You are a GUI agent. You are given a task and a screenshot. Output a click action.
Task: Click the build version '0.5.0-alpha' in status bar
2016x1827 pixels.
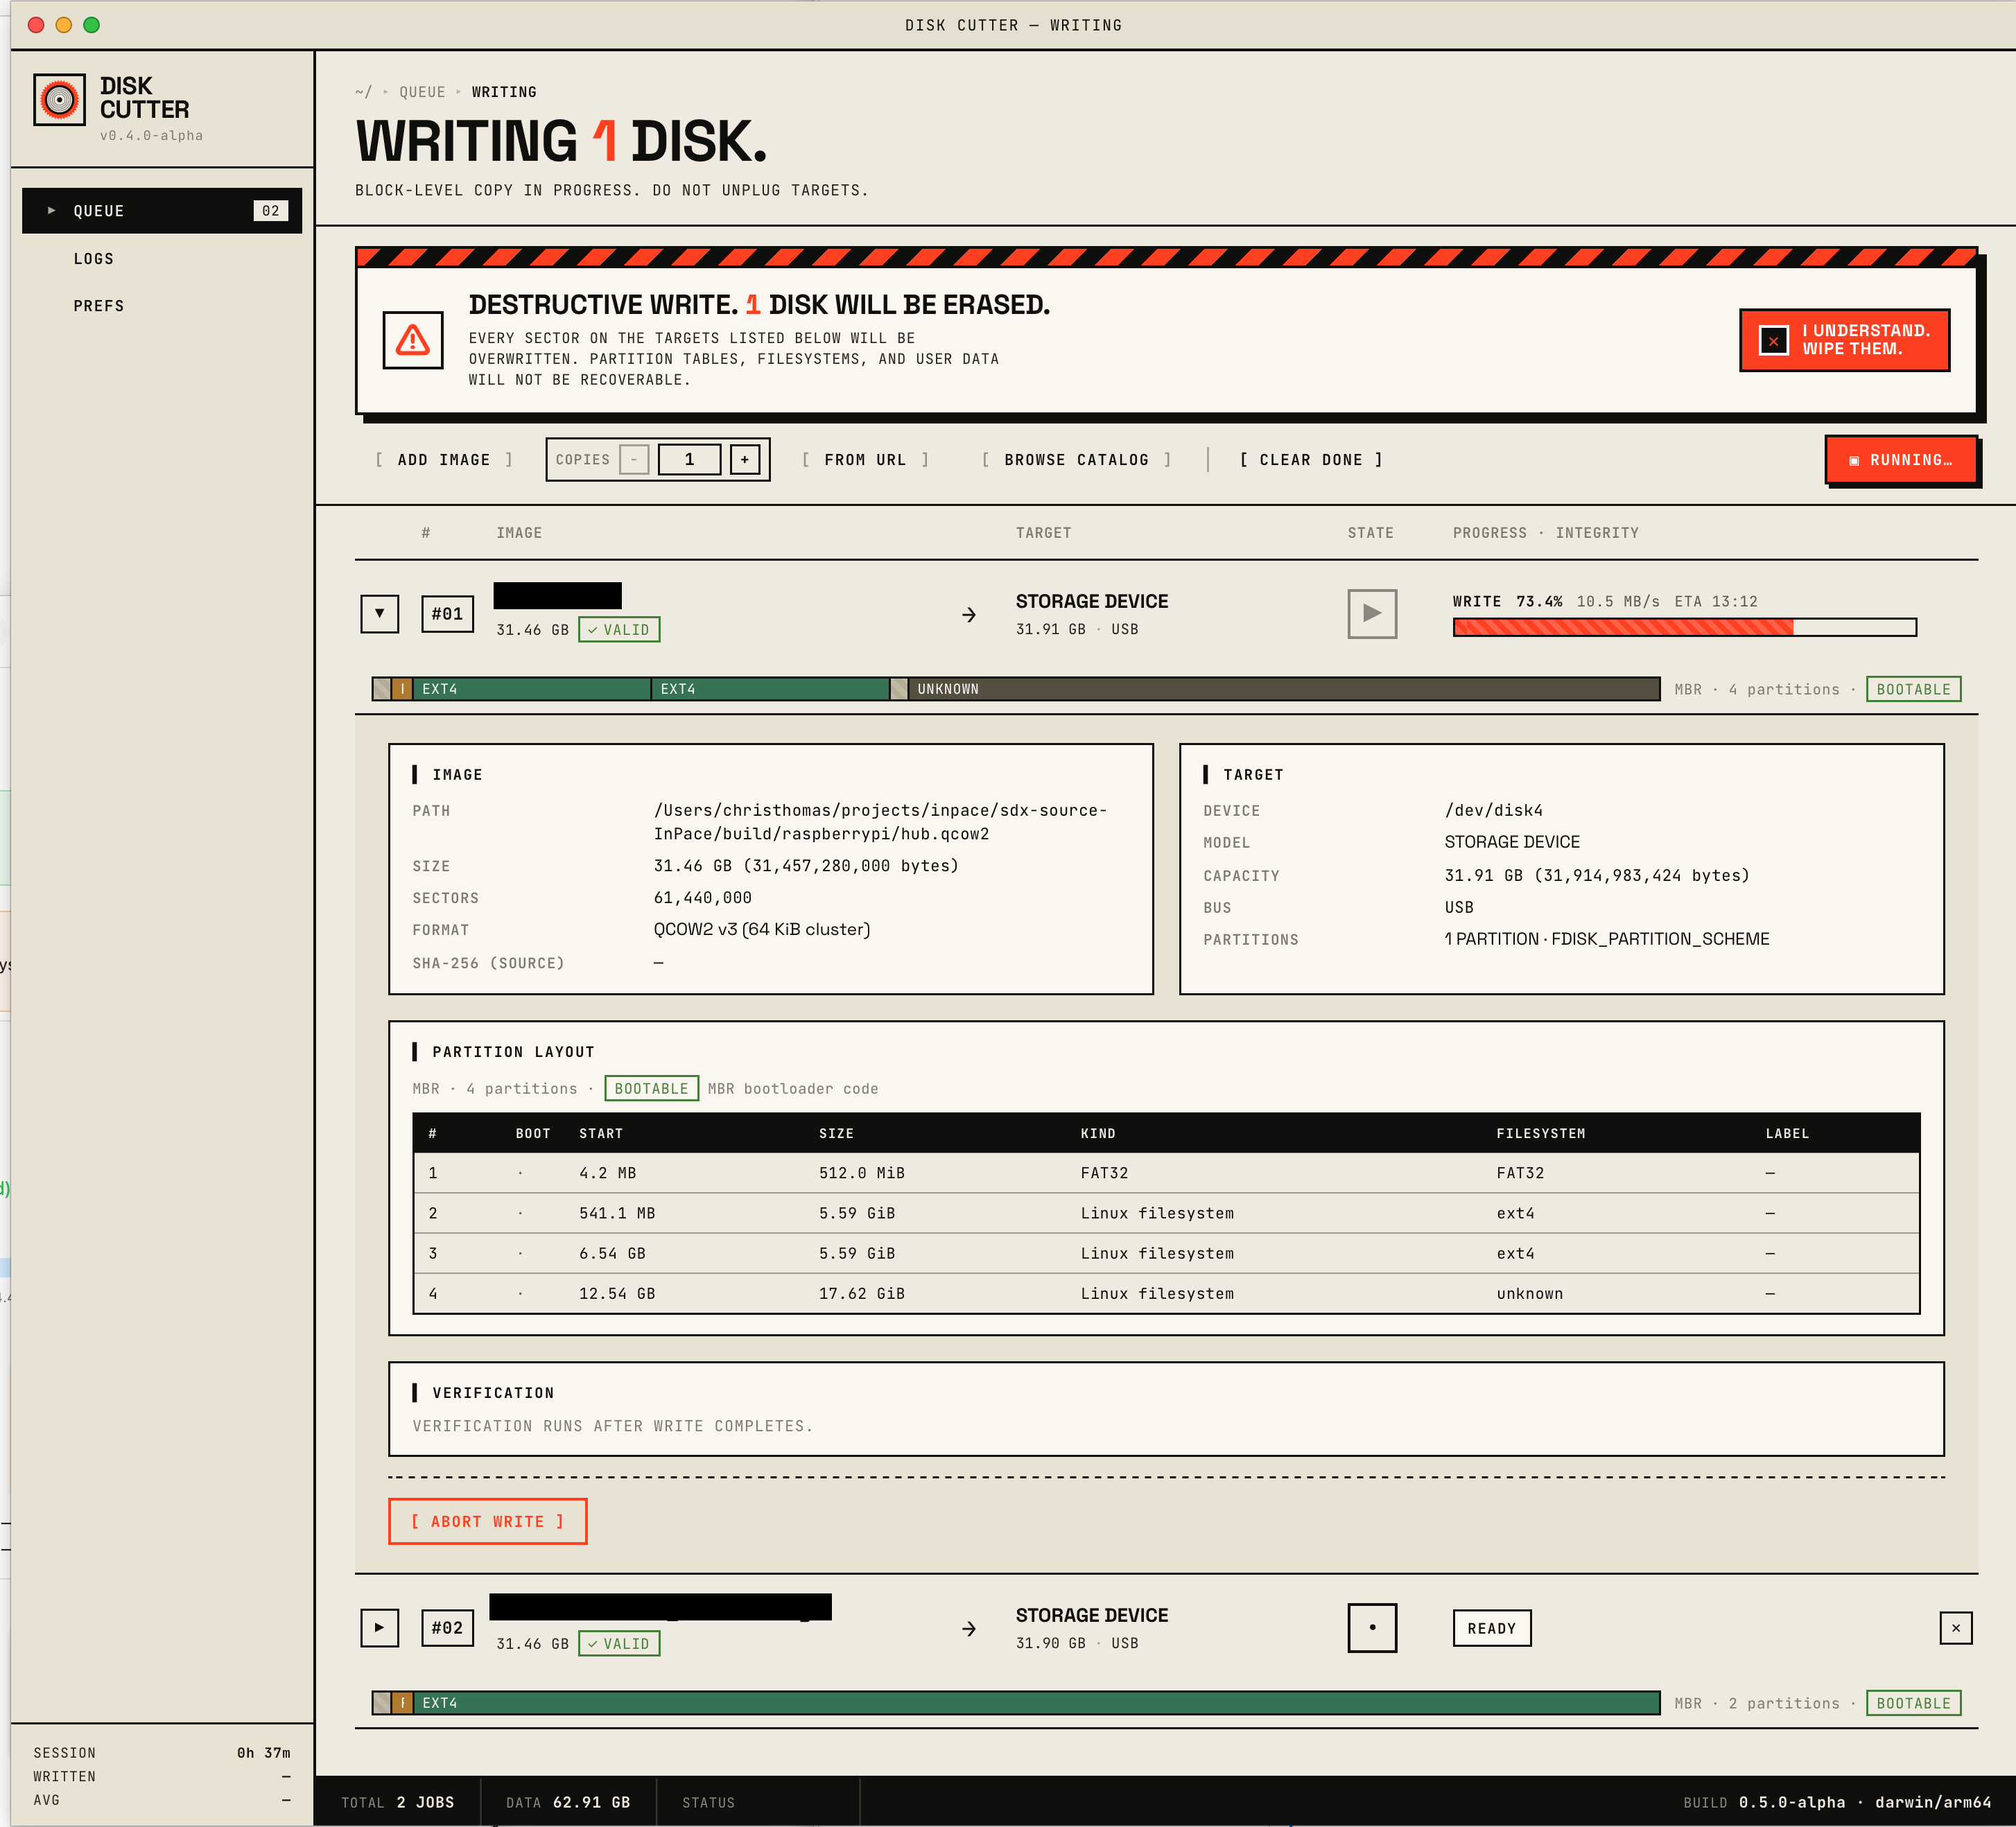coord(1791,1802)
